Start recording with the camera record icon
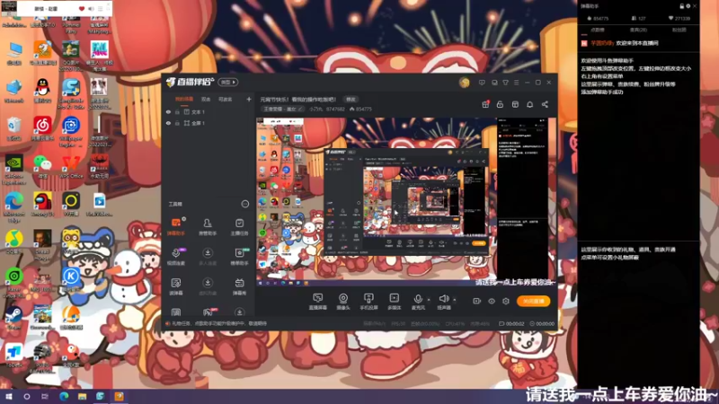Image resolution: width=719 pixels, height=404 pixels. tap(476, 301)
